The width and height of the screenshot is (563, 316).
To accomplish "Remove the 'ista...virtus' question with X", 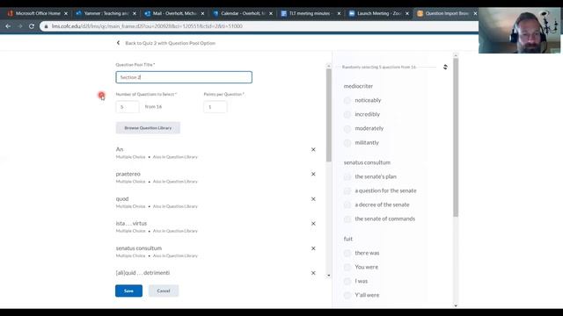I will (x=313, y=224).
